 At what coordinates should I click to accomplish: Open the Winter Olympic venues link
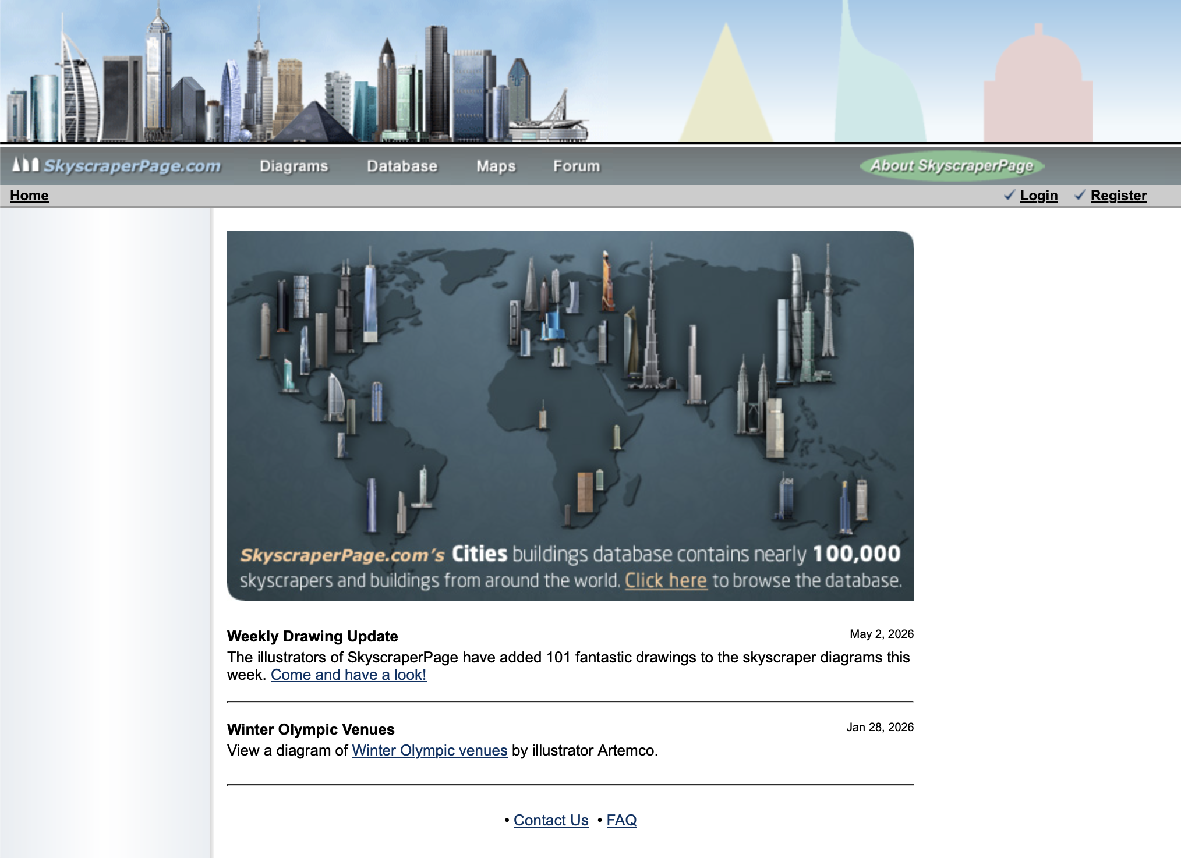430,750
